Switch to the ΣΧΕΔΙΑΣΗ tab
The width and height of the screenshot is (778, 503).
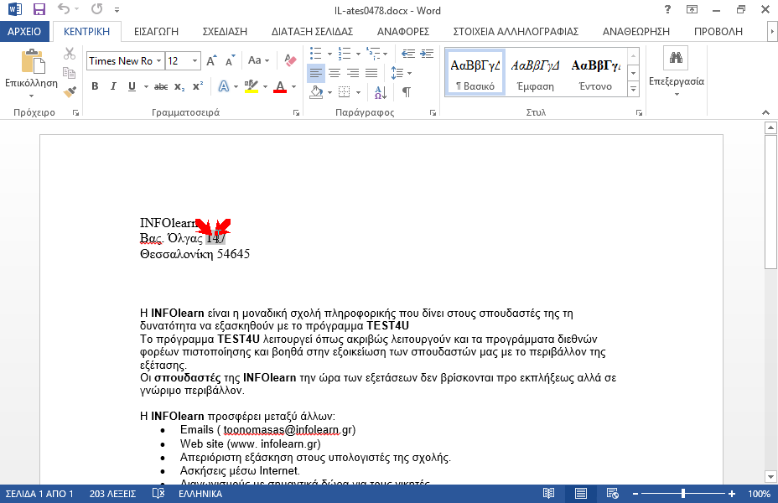click(225, 32)
